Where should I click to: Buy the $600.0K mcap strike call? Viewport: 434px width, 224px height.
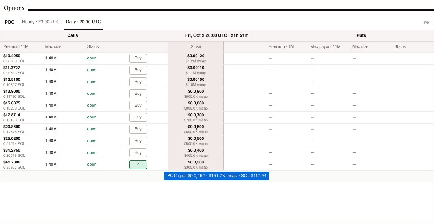pyautogui.click(x=138, y=129)
